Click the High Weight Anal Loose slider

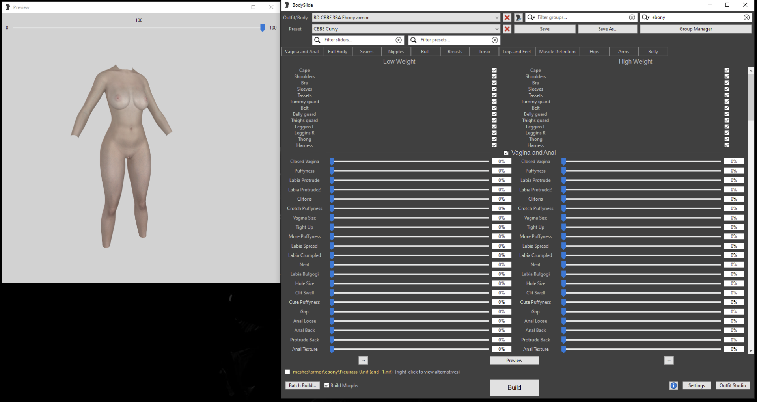641,321
